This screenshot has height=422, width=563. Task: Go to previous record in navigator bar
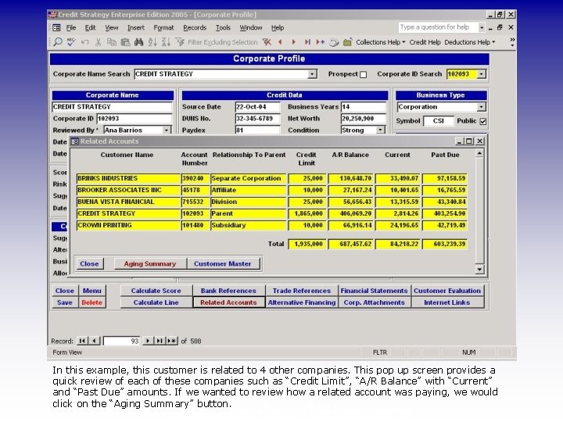click(94, 341)
